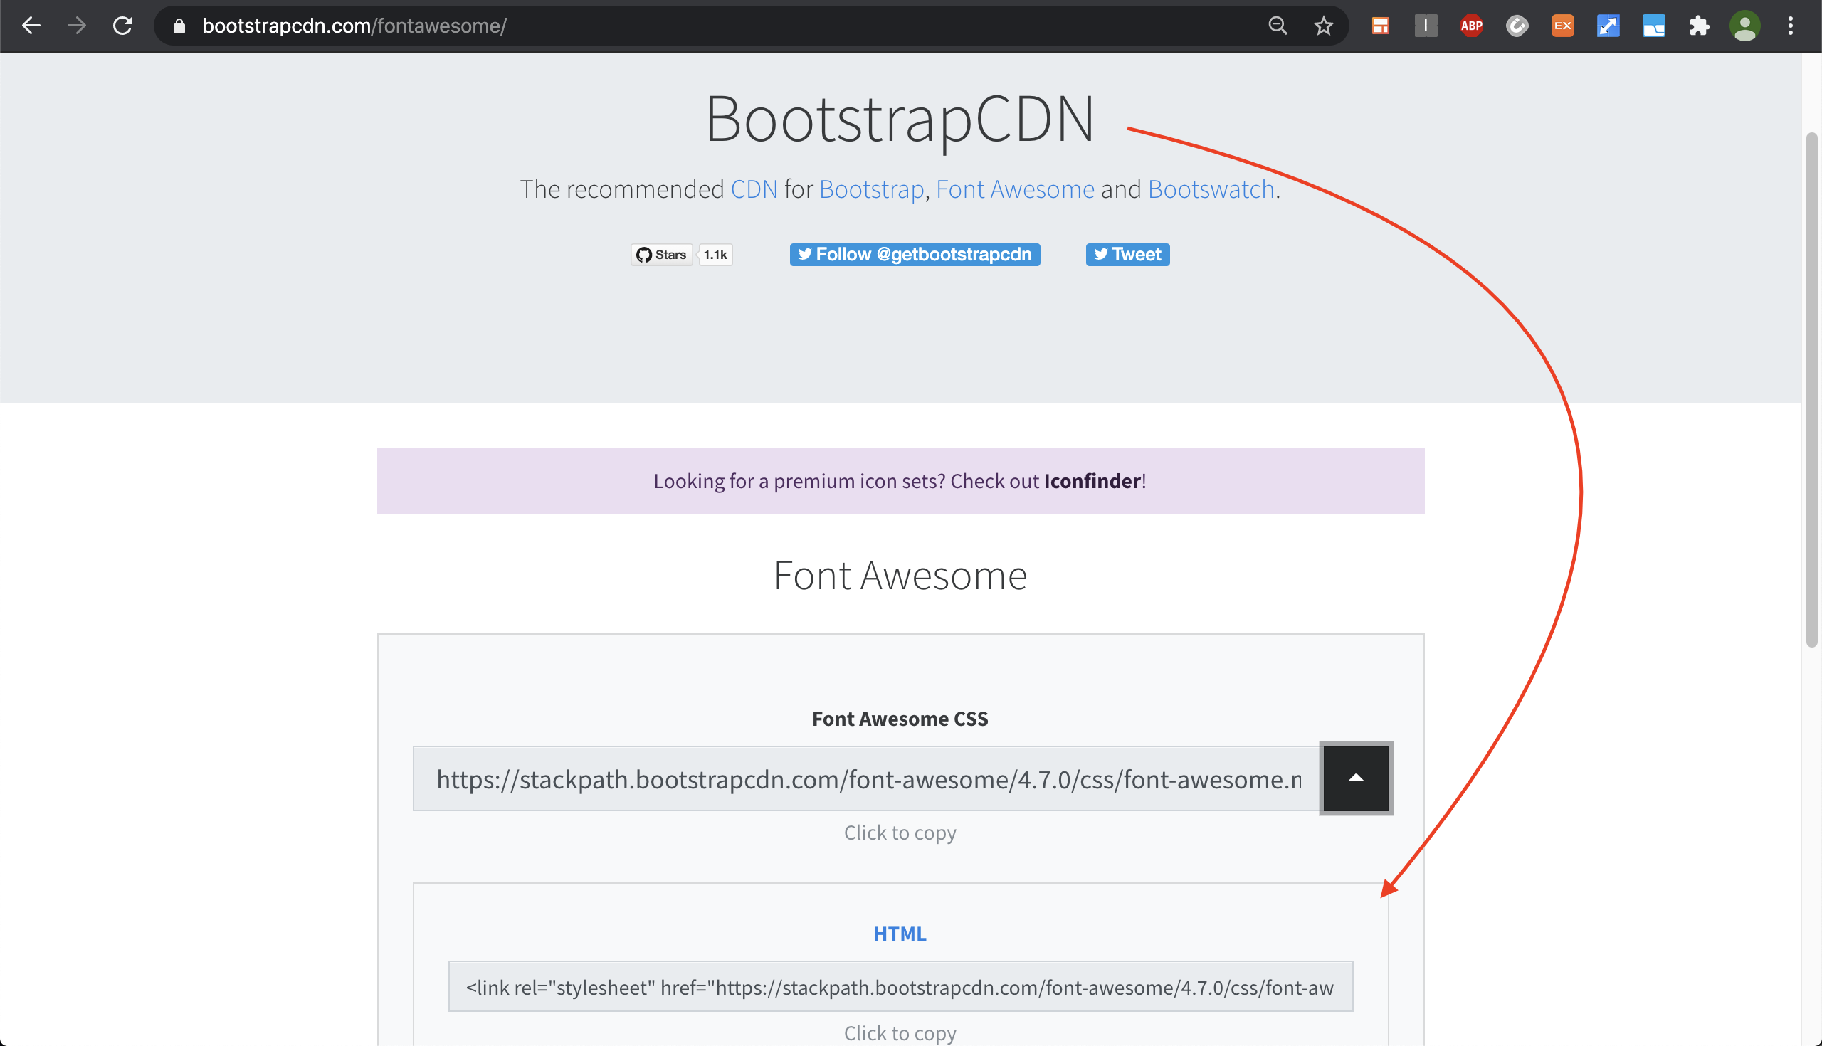The image size is (1822, 1046).
Task: Collapse the Font Awesome CSS caret toggle
Action: pyautogui.click(x=1356, y=778)
